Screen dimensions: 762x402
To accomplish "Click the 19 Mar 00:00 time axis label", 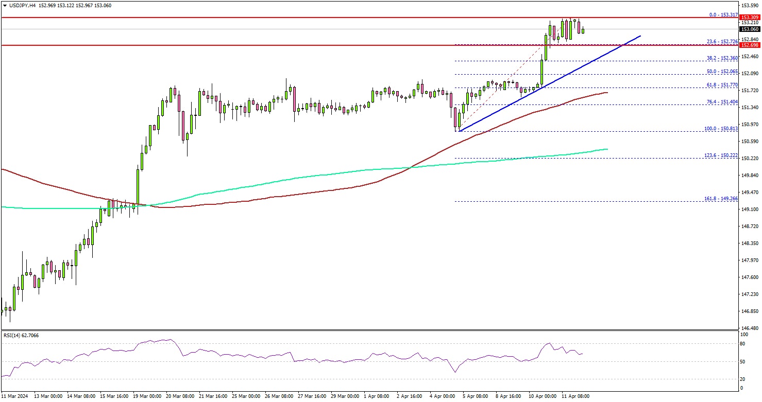I will click(x=148, y=396).
